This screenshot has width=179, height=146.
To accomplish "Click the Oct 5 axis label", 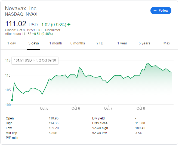I will tap(44, 108).
